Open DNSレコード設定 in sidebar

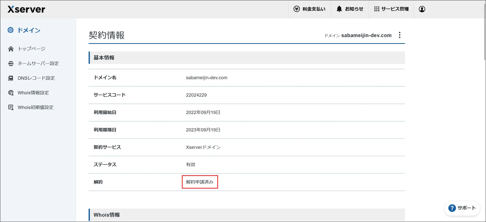click(x=36, y=78)
